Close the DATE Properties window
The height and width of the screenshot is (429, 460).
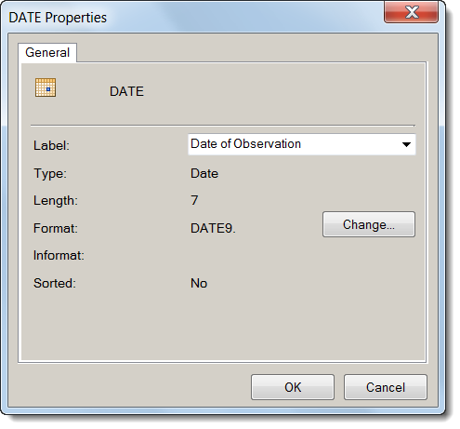tap(411, 12)
